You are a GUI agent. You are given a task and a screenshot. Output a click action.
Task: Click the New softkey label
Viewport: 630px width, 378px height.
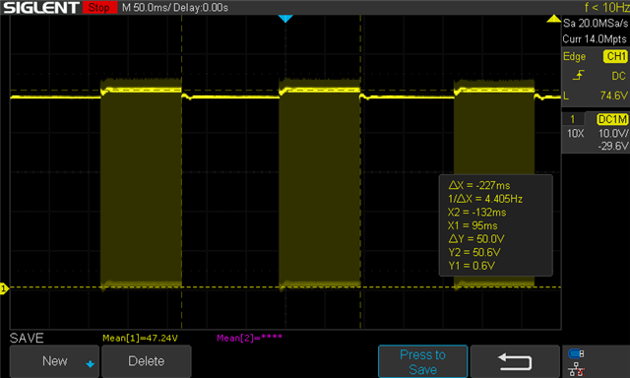[55, 361]
